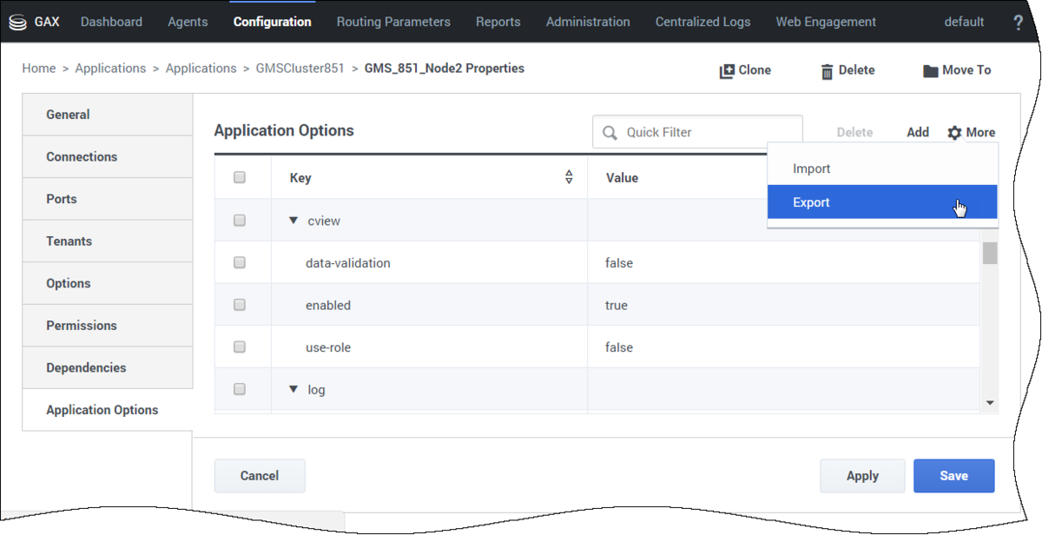Image resolution: width=1042 pixels, height=535 pixels.
Task: Open the Configuration menu
Action: (273, 22)
